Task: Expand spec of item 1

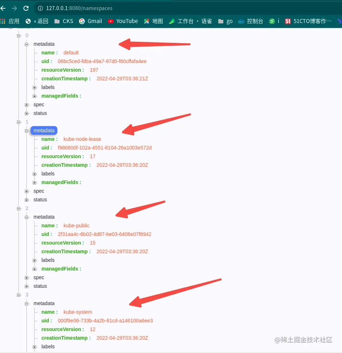Action: point(27,191)
